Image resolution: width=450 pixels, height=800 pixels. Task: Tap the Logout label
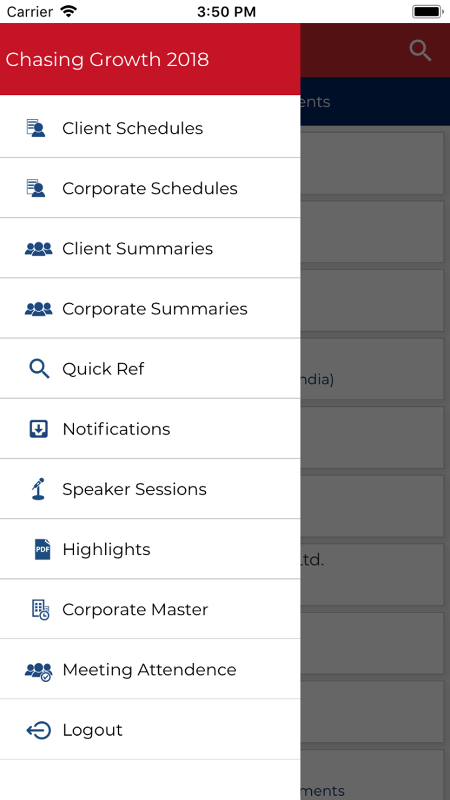coord(92,730)
